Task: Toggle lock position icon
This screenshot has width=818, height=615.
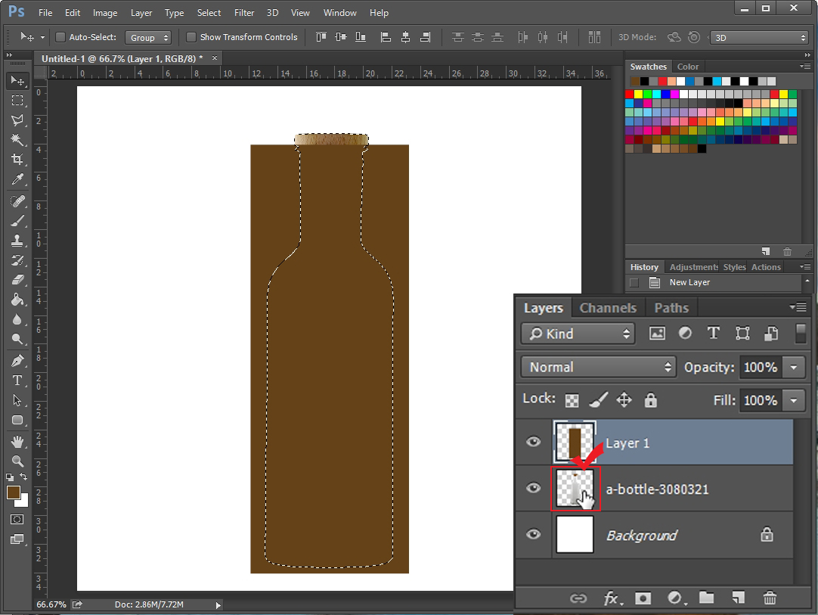Action: [624, 400]
